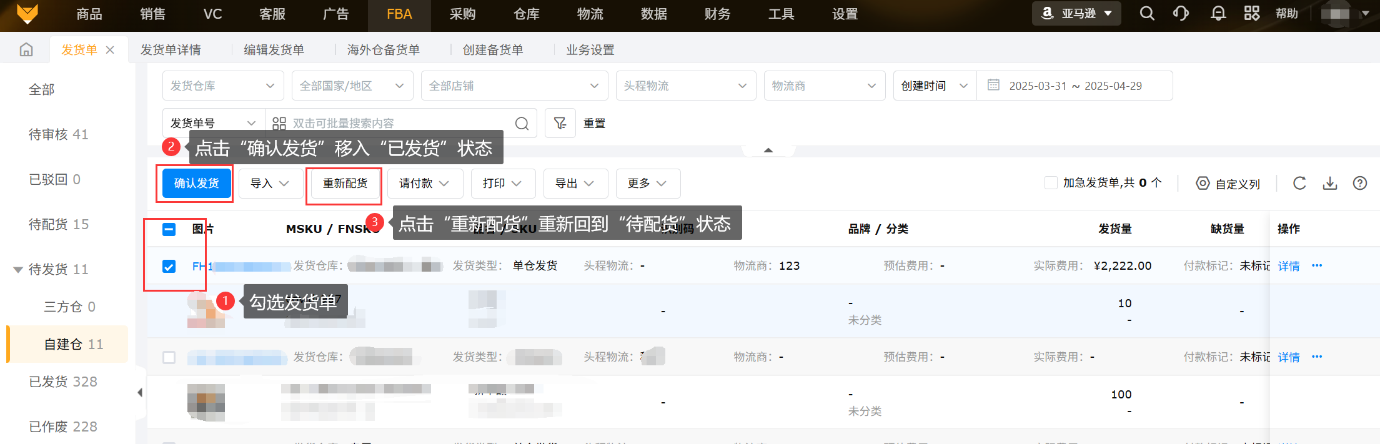This screenshot has width=1380, height=444.
Task: Click the orange fox logo icon
Action: coord(27,14)
